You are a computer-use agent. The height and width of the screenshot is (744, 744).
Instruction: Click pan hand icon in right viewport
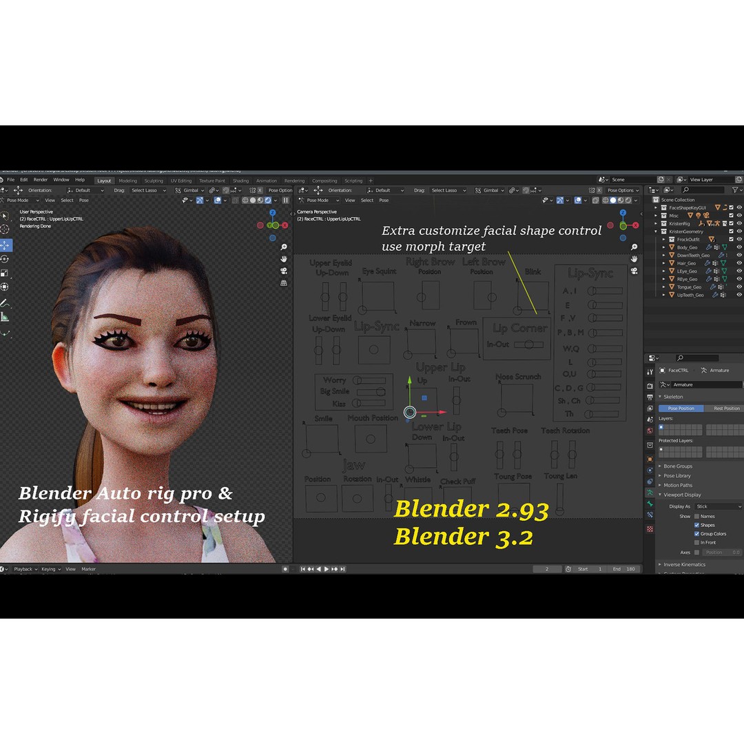[x=634, y=258]
